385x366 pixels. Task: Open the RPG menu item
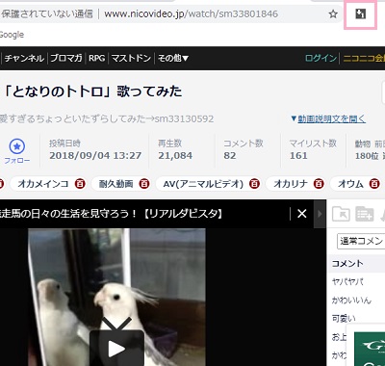[97, 58]
